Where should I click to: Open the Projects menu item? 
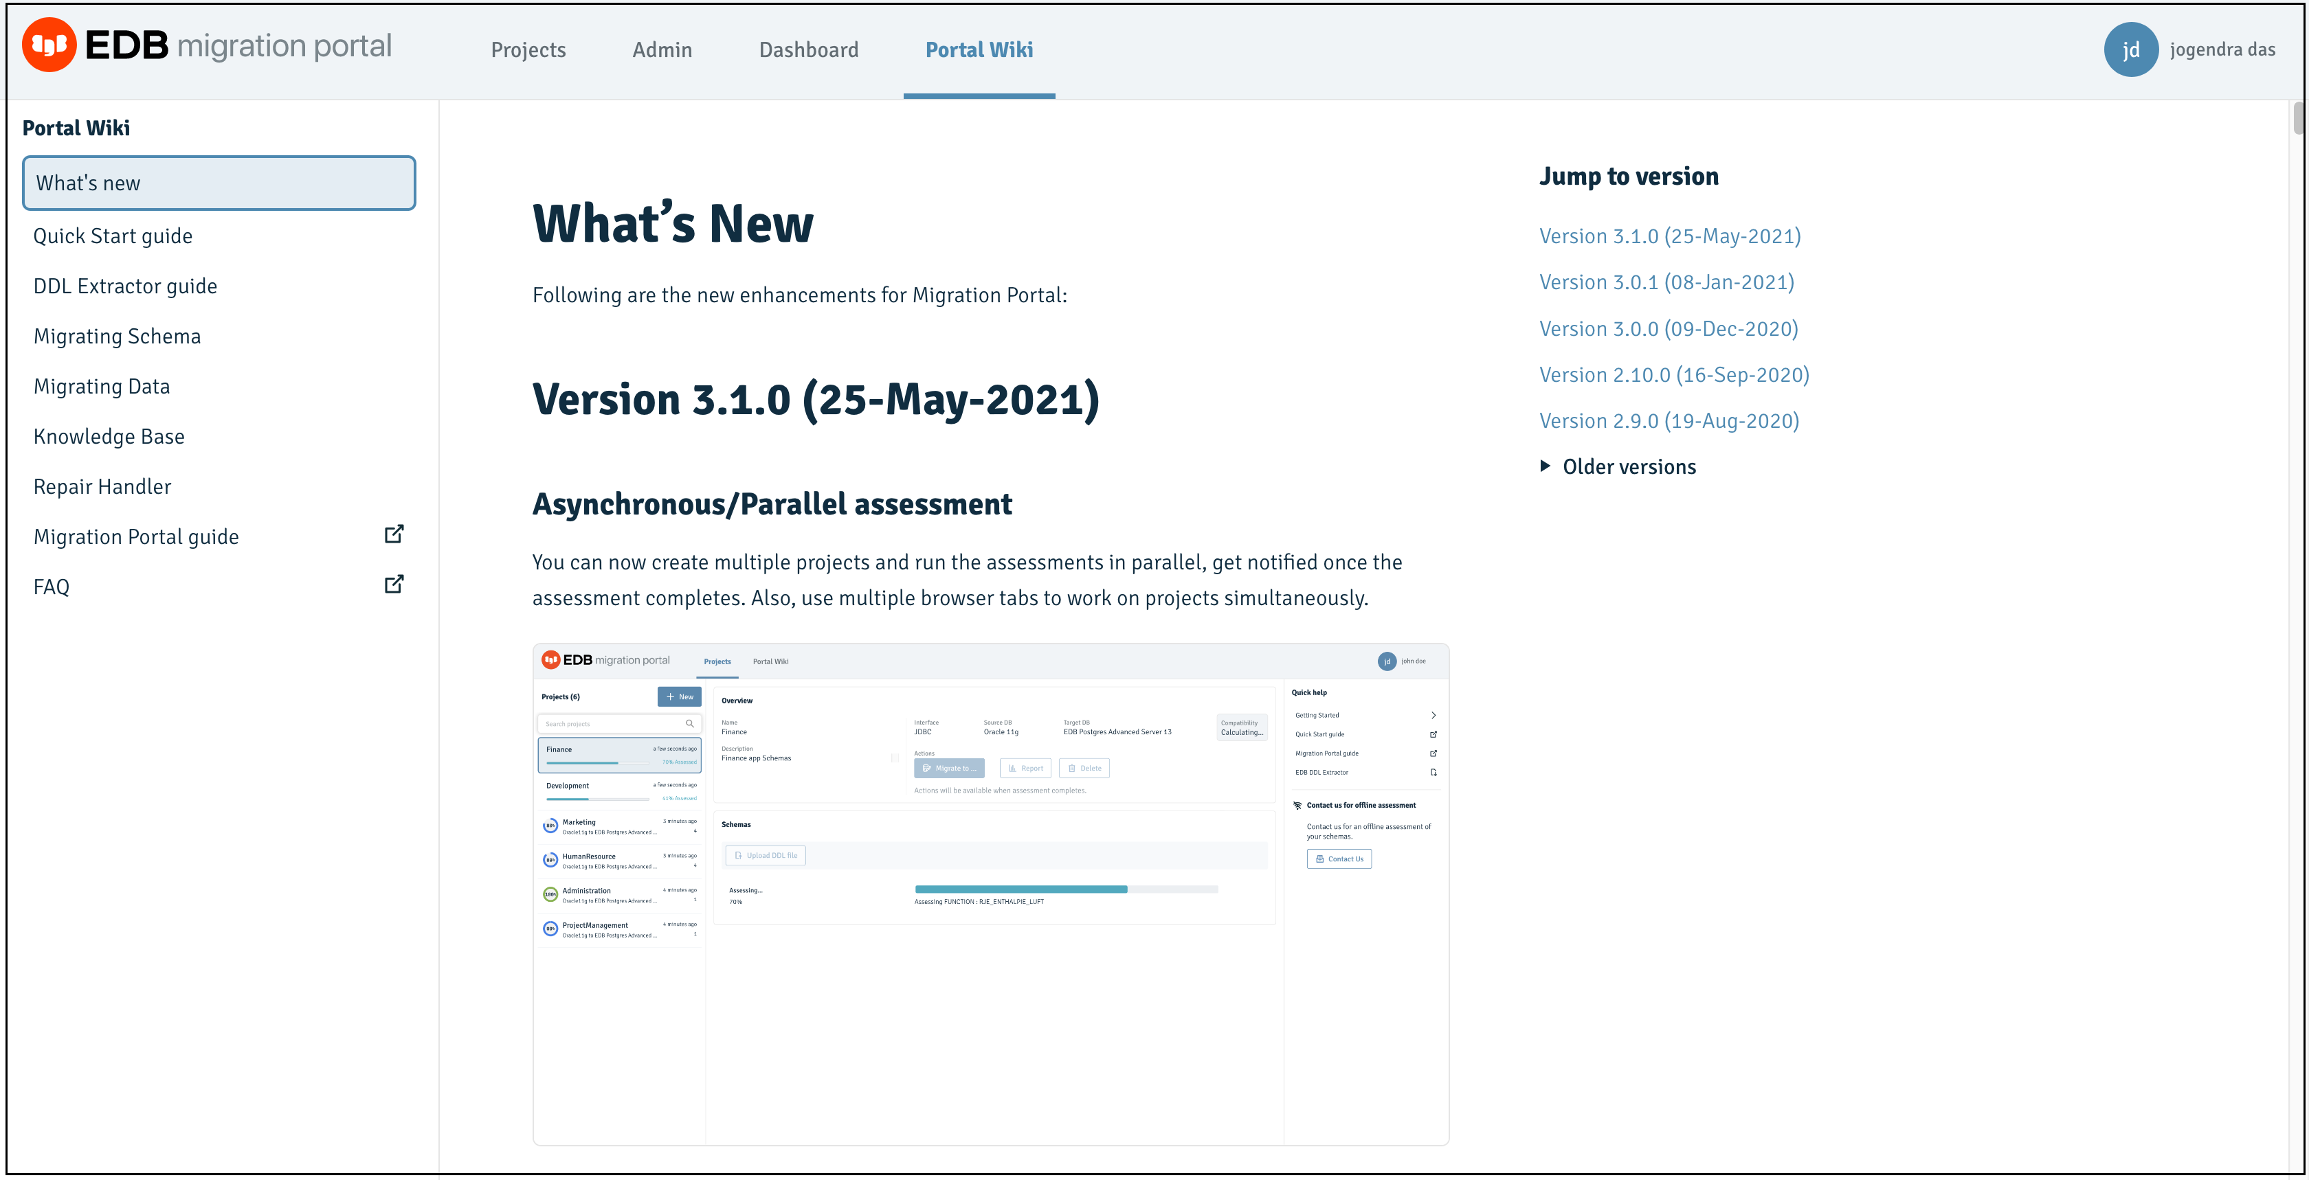528,50
